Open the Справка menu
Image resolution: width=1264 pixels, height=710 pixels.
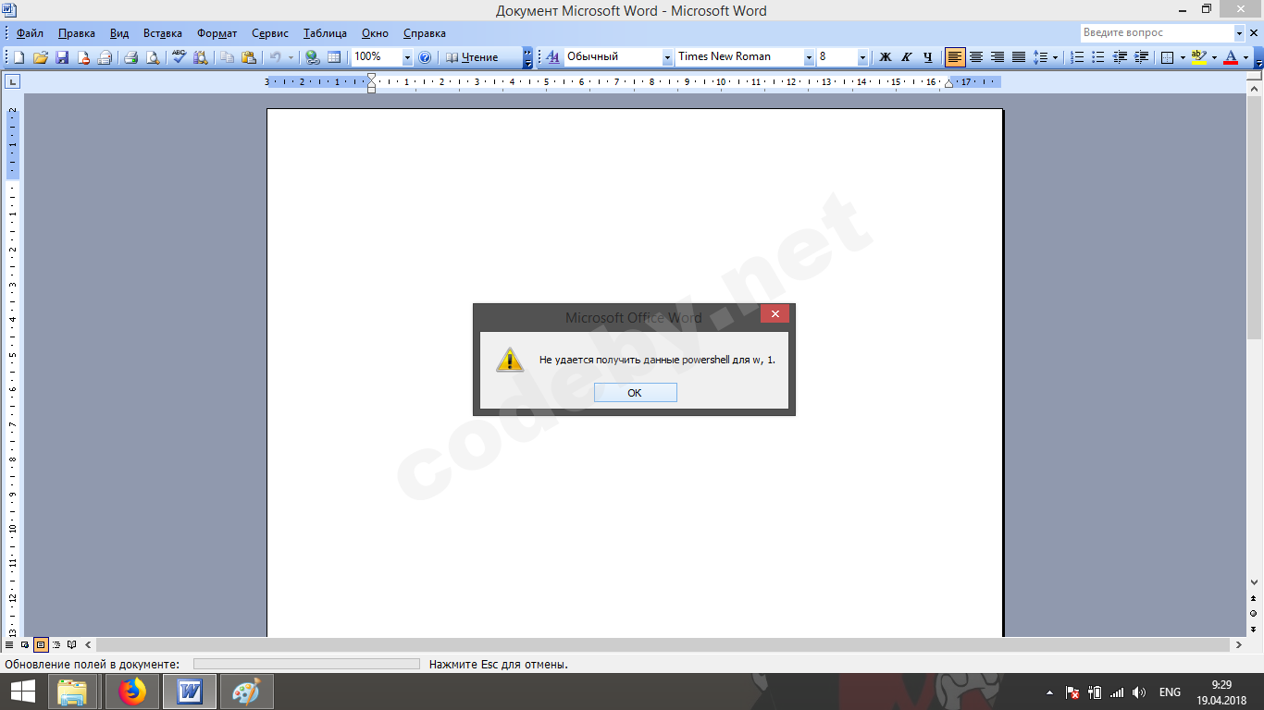coord(425,33)
